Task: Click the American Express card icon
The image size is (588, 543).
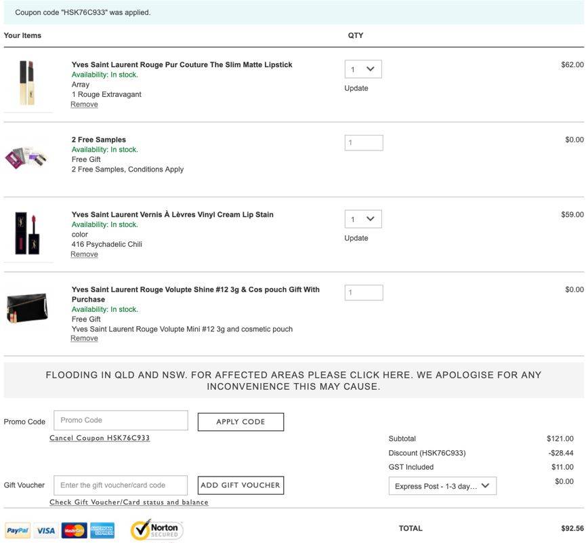Action: coord(102,530)
